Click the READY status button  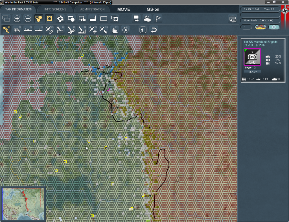253,72
